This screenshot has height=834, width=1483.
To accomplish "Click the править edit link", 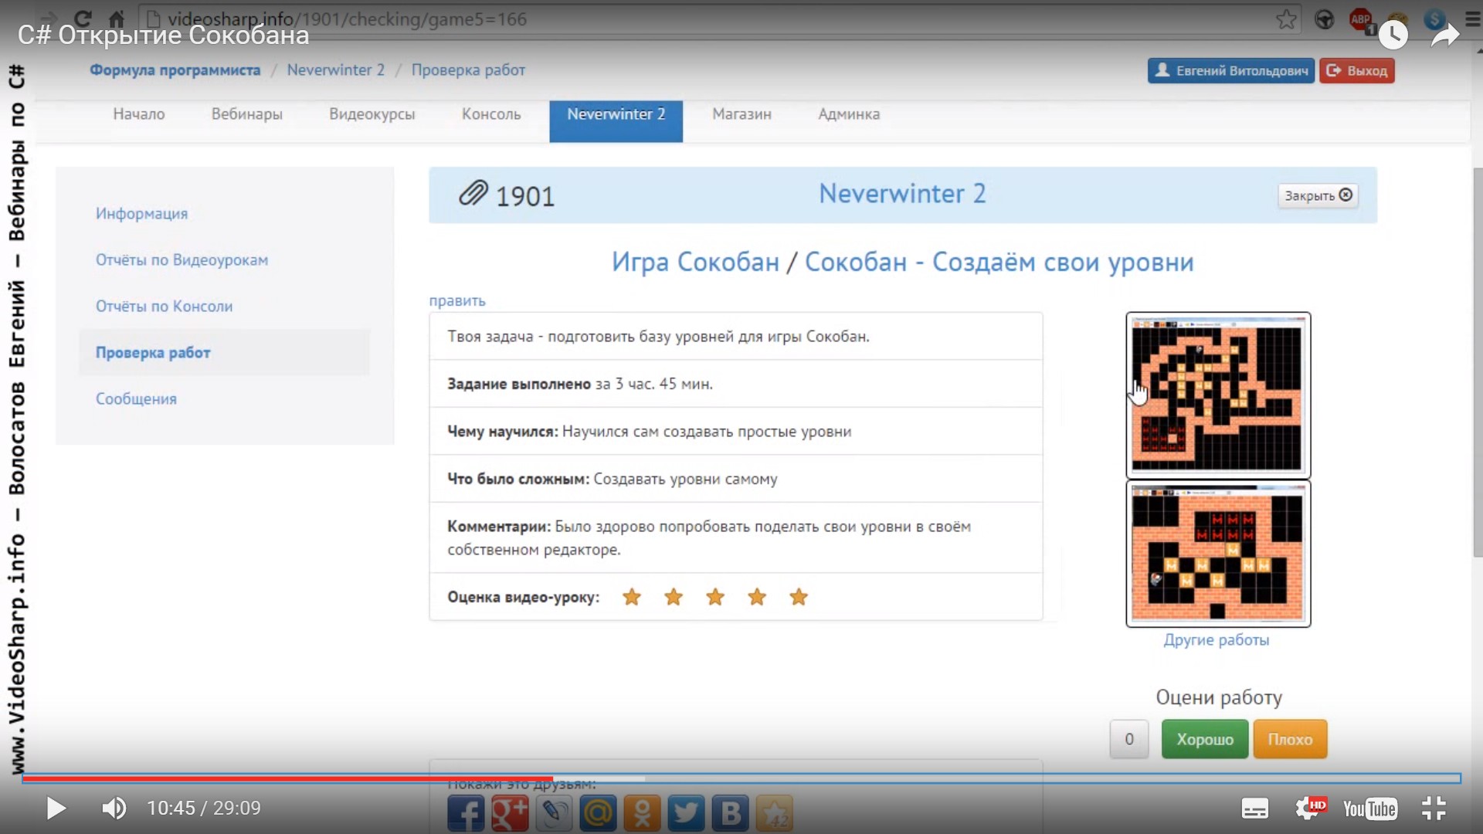I will pos(457,301).
